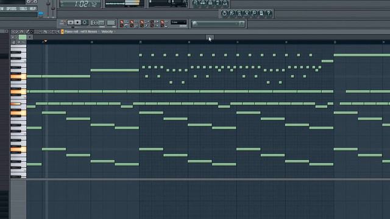This screenshot has height=219, width=390.
Task: Select the paint brush tool
Action: click(x=32, y=32)
